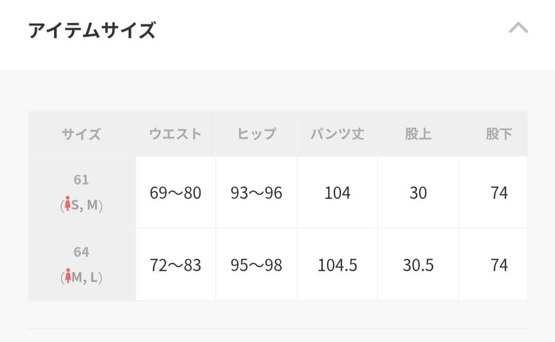Select the サイズ column header

pyautogui.click(x=81, y=134)
